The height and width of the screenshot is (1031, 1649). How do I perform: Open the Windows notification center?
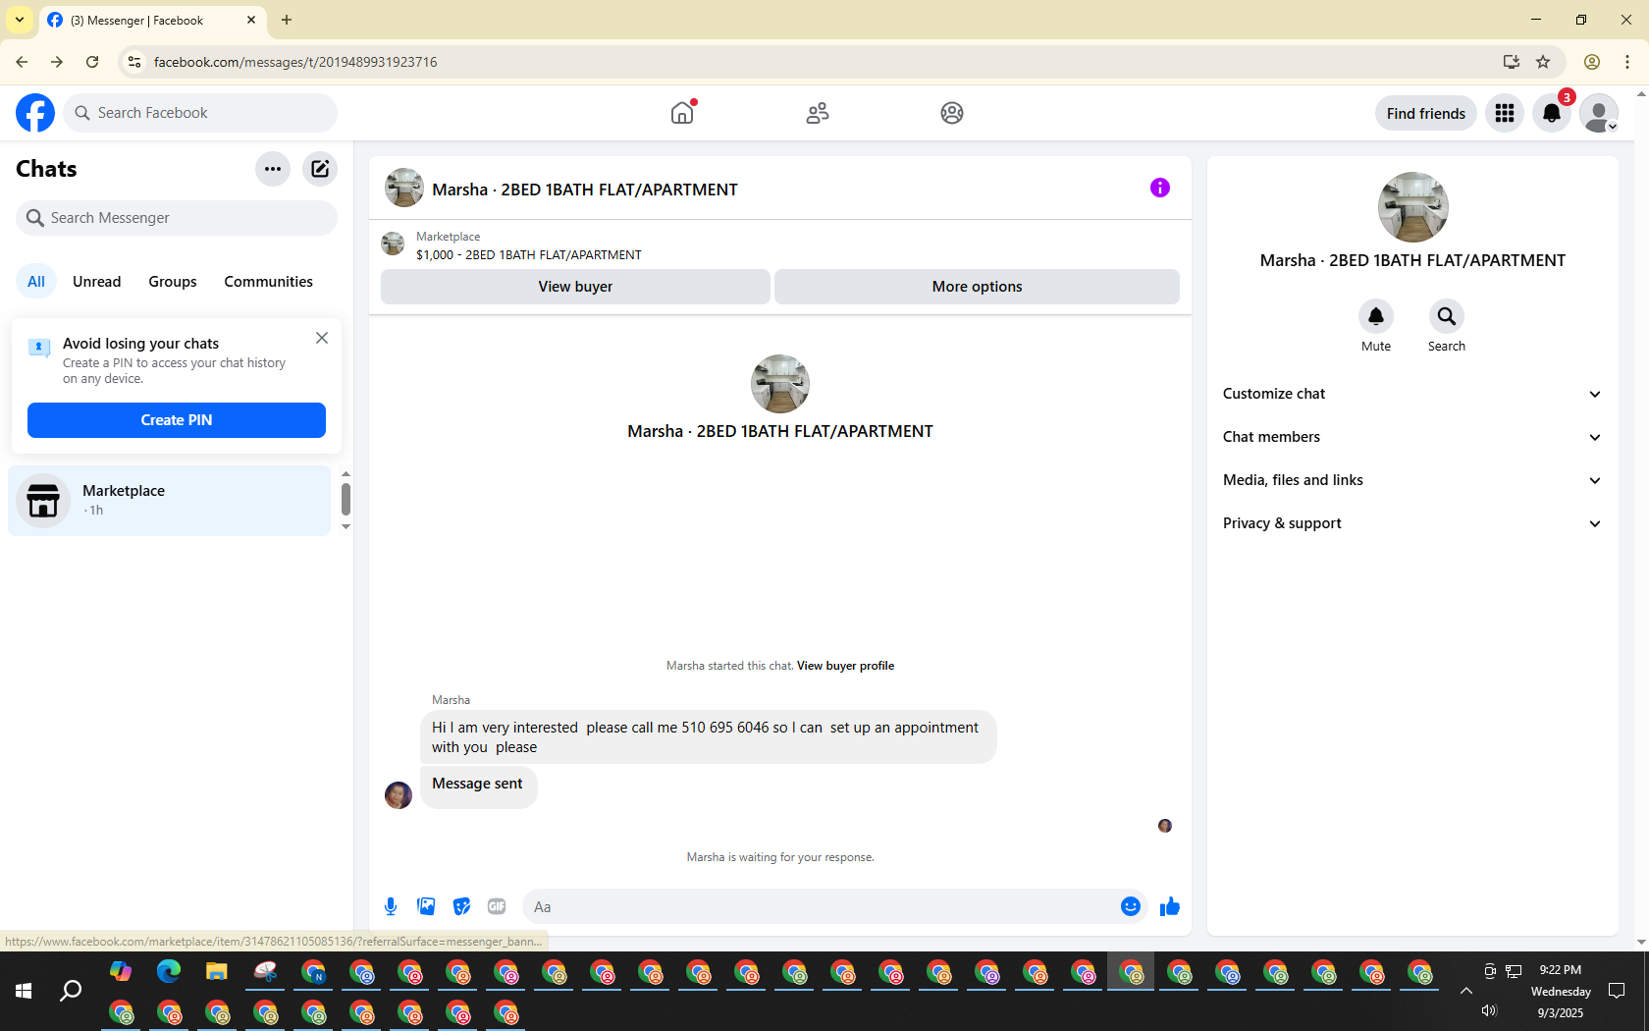pyautogui.click(x=1617, y=991)
